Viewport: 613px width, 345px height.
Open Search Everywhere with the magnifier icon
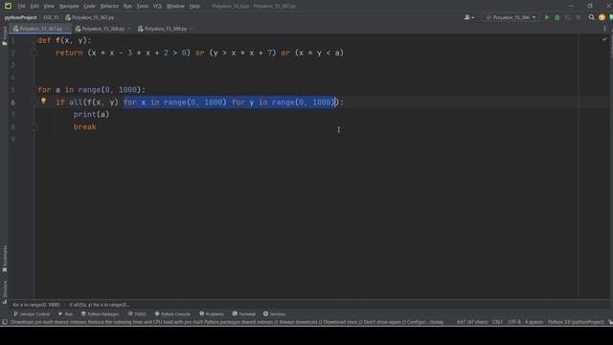click(592, 17)
